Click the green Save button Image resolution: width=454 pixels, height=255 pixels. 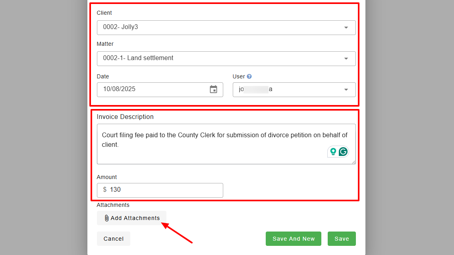(342, 239)
